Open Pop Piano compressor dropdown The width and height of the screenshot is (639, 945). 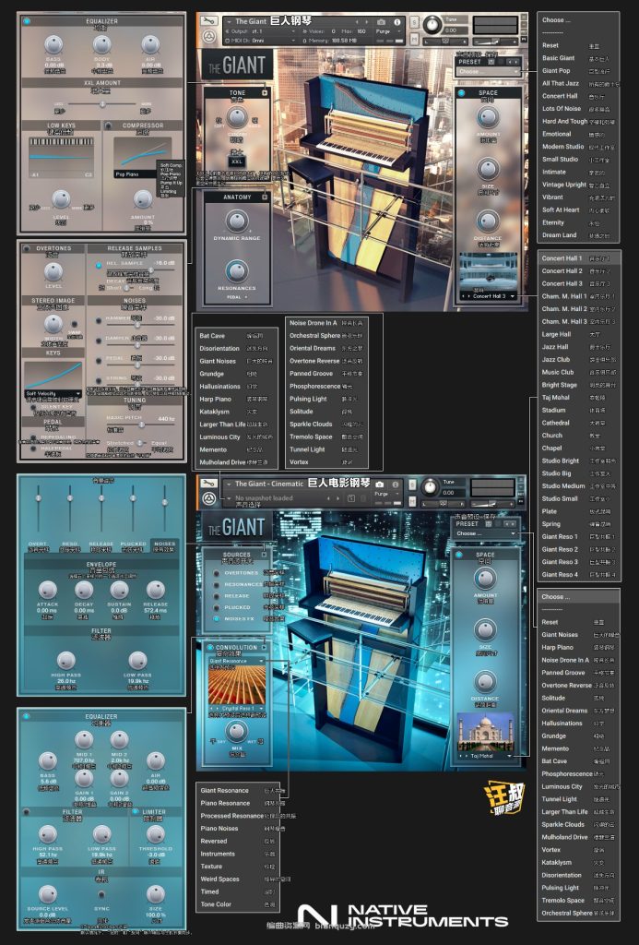(135, 173)
